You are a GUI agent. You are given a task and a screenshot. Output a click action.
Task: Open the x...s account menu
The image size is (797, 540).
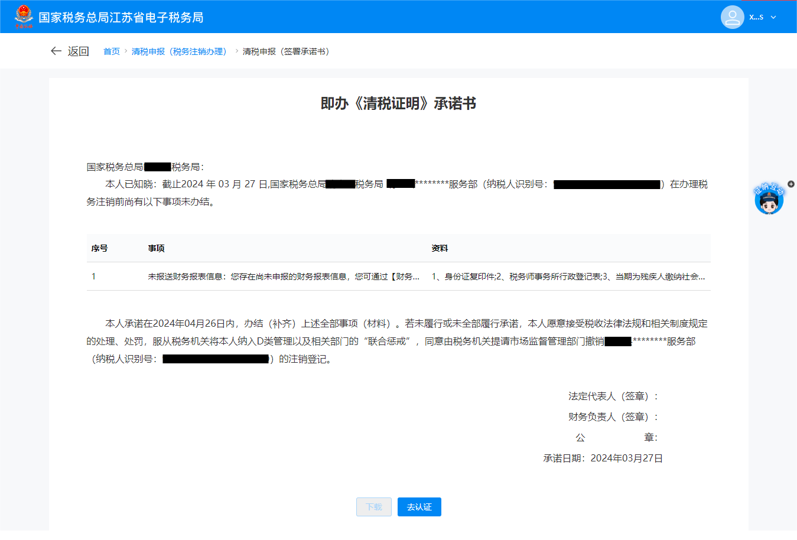pos(756,17)
